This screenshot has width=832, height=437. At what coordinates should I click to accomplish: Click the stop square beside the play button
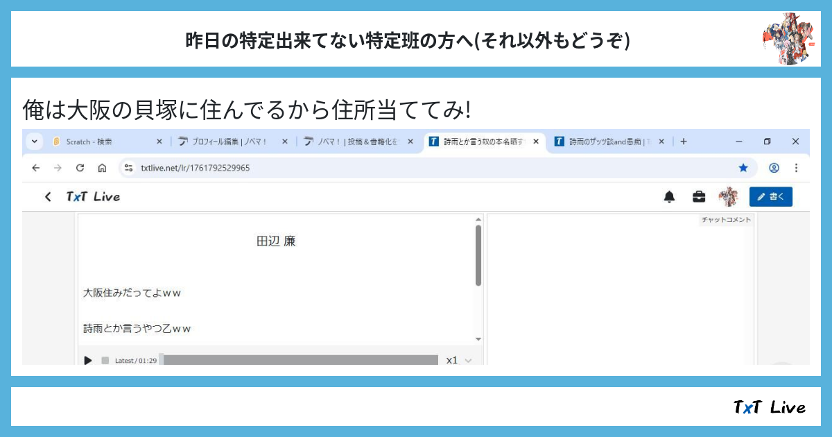point(105,360)
